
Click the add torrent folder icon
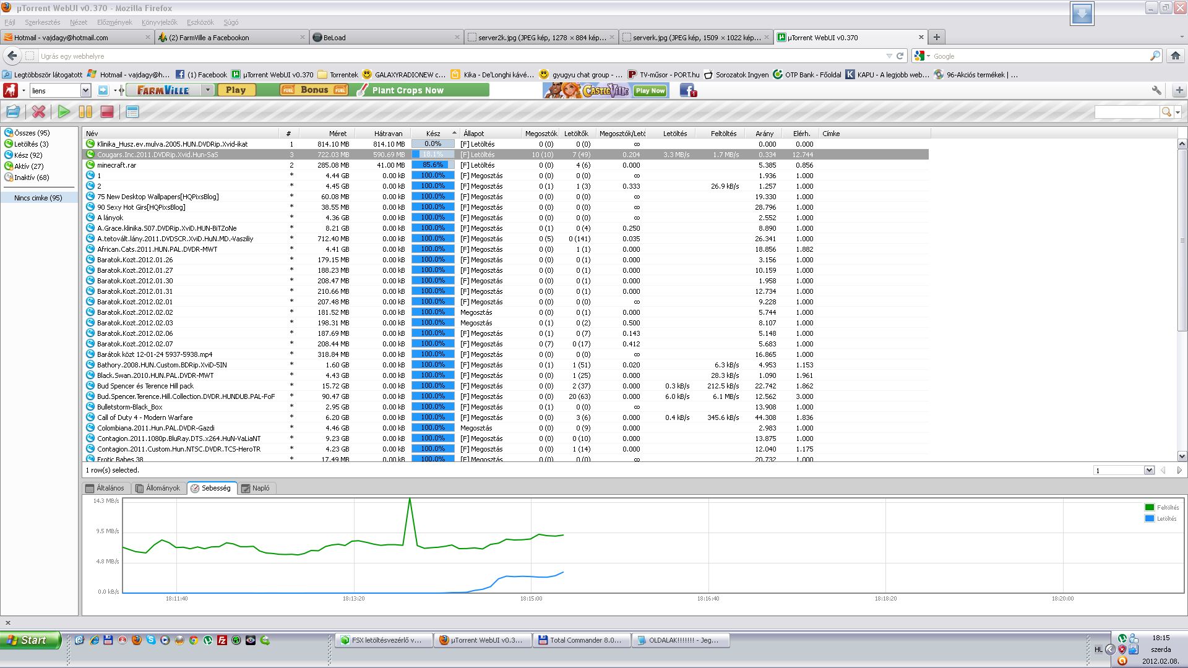click(x=13, y=112)
